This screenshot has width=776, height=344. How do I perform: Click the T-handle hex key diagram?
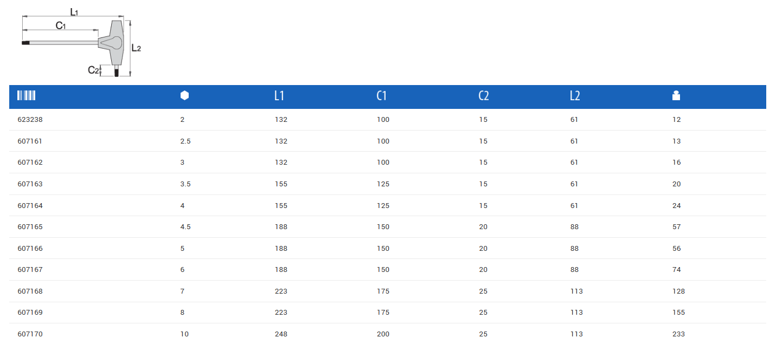pos(81,43)
